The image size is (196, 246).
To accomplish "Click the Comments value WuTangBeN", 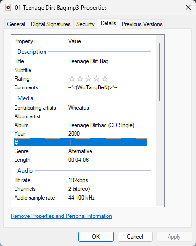I will (92, 87).
